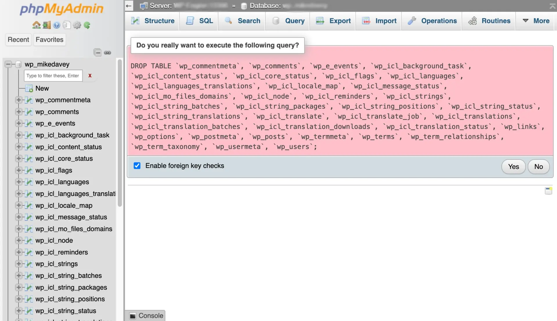This screenshot has width=557, height=321.
Task: Disable the Enable foreign key checks option
Action: point(137,166)
